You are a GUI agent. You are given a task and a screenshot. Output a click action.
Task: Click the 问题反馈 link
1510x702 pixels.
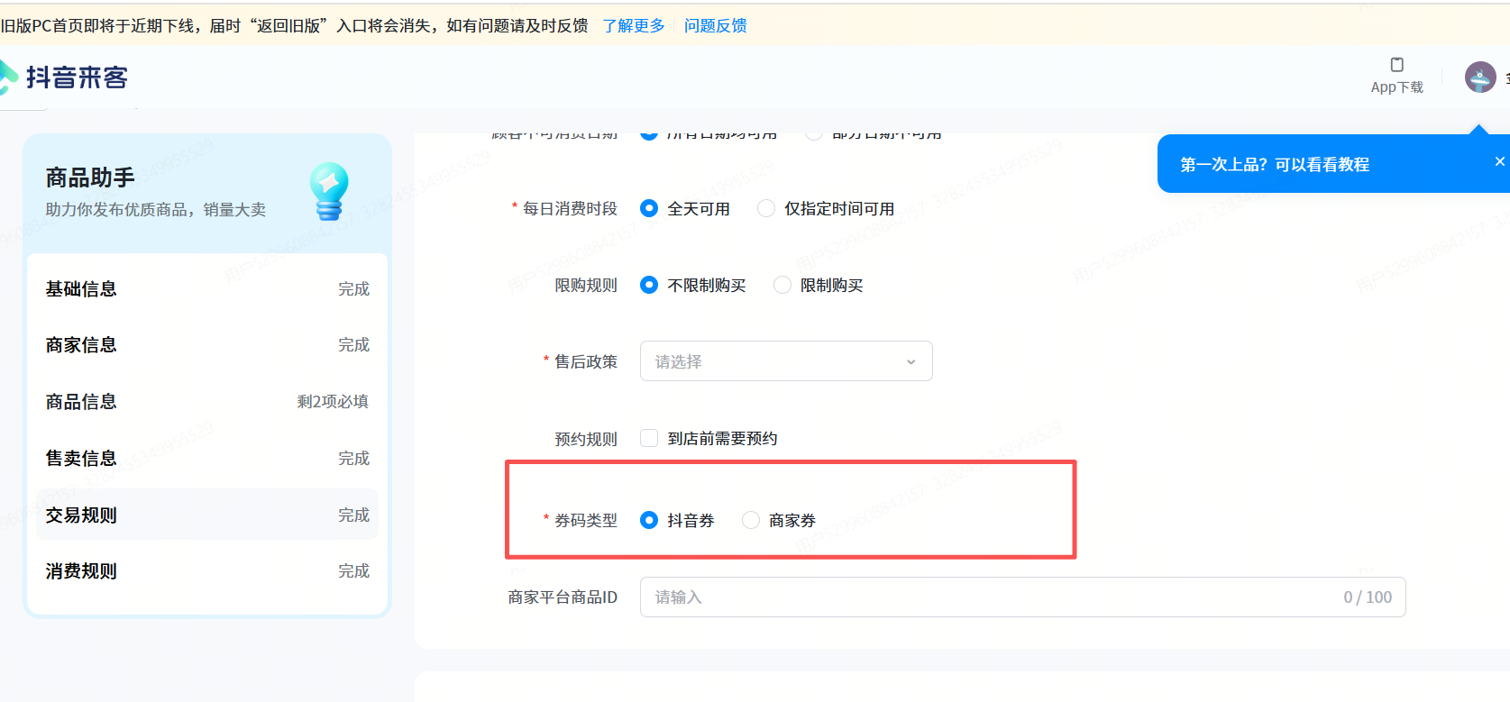click(715, 26)
